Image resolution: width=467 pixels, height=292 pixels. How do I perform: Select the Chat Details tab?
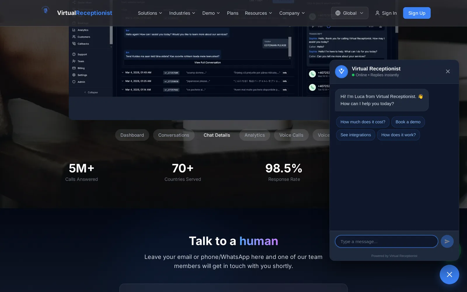click(217, 135)
